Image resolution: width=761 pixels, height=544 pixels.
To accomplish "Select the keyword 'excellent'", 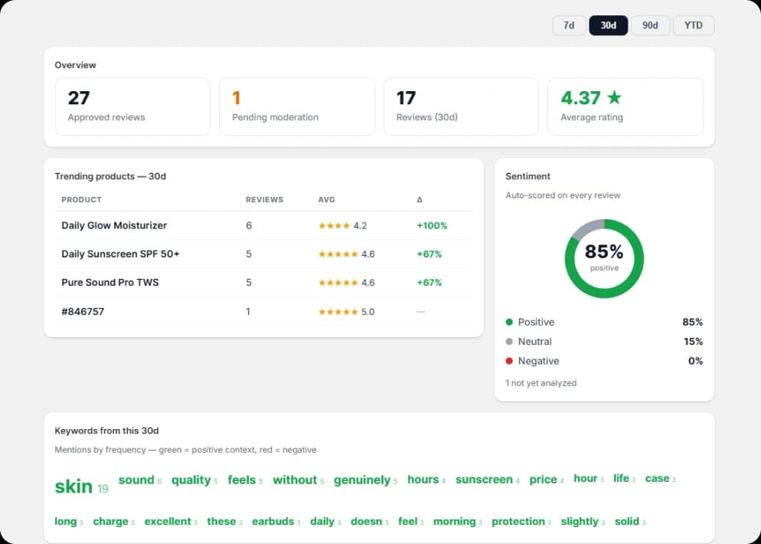I will coord(168,521).
